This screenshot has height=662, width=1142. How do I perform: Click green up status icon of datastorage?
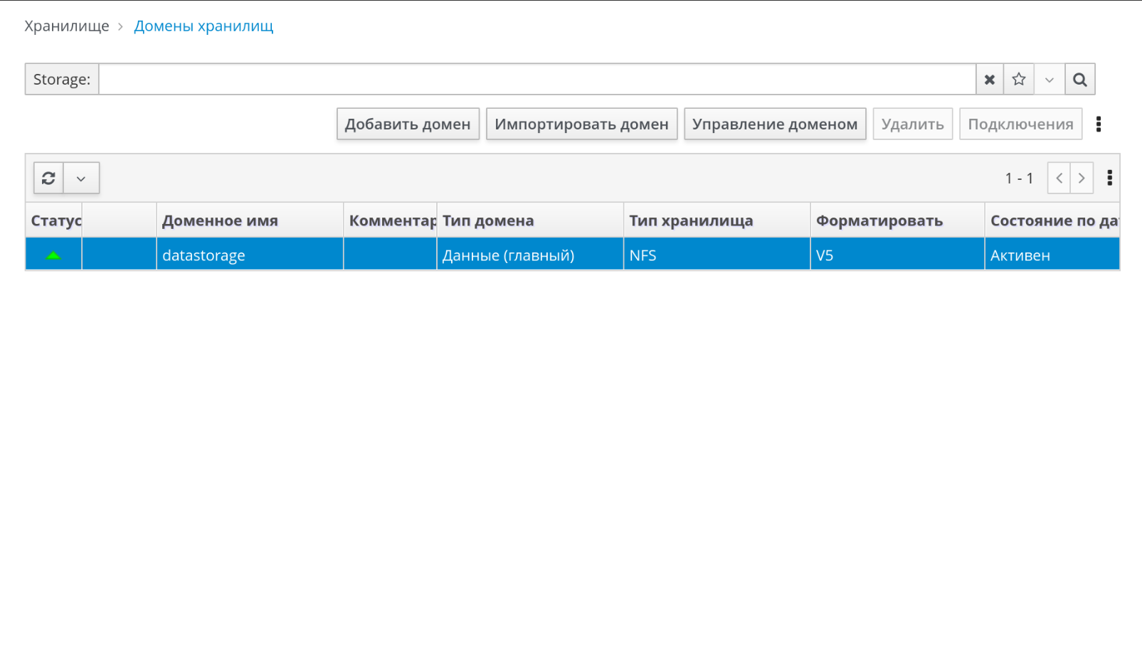53,255
